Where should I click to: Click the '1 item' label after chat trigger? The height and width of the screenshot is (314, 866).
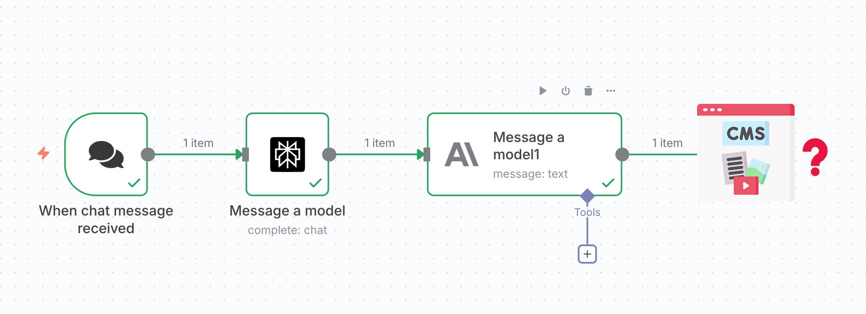pos(198,143)
